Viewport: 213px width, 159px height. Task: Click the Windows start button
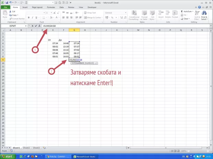8,156
